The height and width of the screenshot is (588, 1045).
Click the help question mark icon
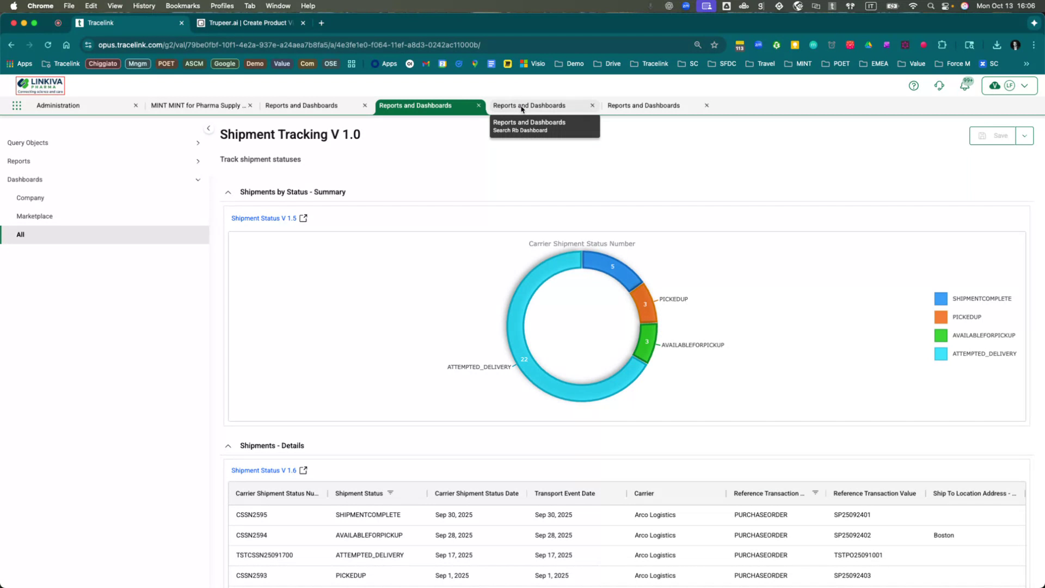[x=914, y=85]
